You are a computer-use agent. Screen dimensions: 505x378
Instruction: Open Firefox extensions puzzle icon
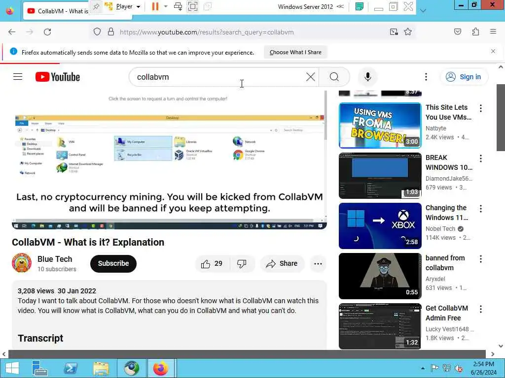pyautogui.click(x=475, y=32)
